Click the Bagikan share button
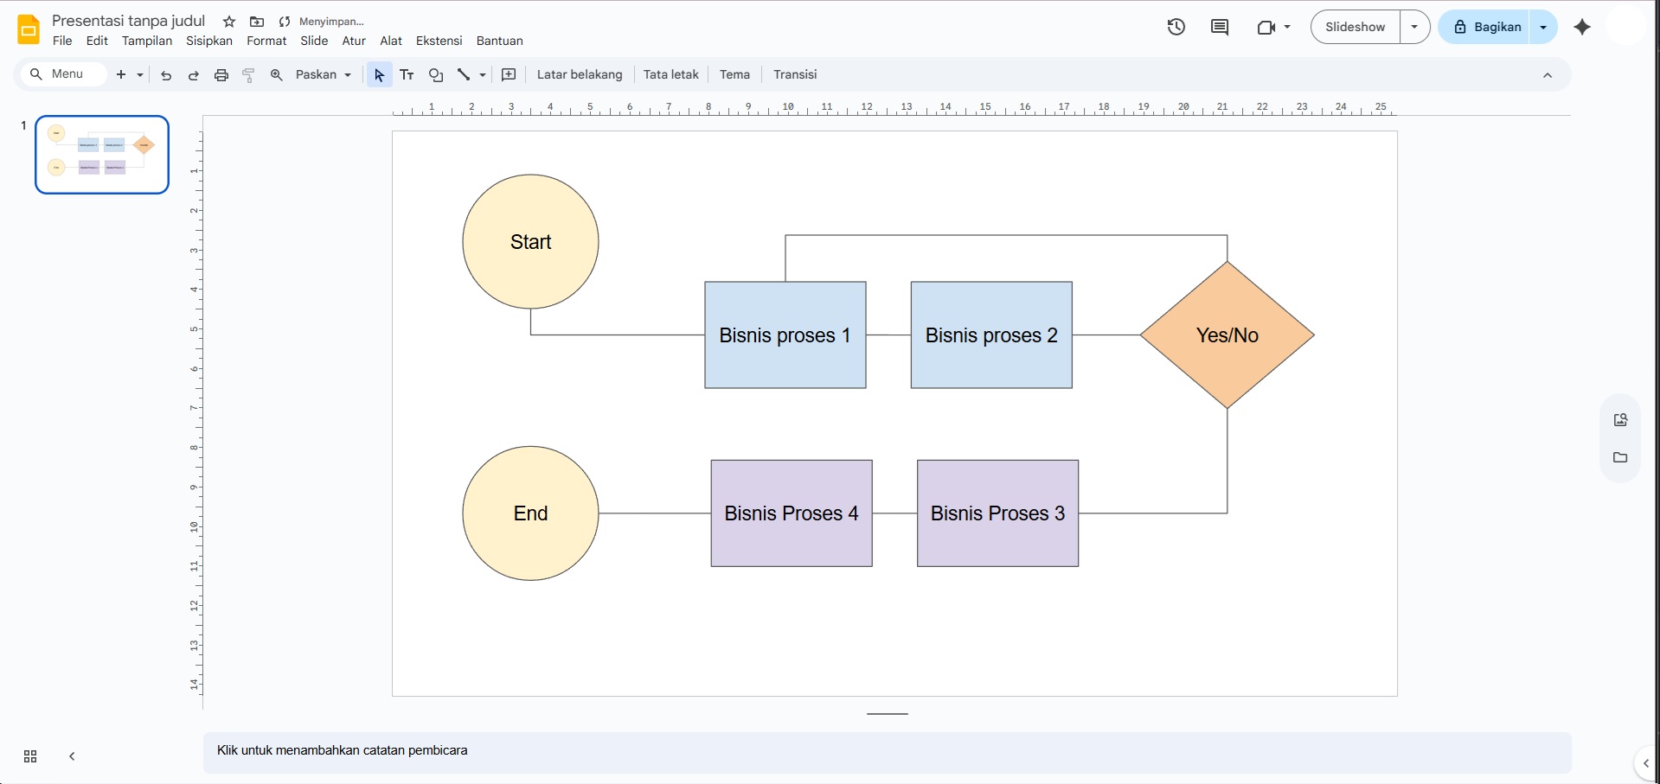 point(1486,27)
